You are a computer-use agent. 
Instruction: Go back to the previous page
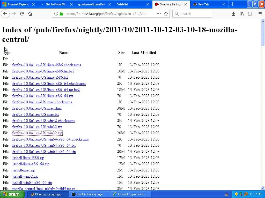click(x=5, y=14)
